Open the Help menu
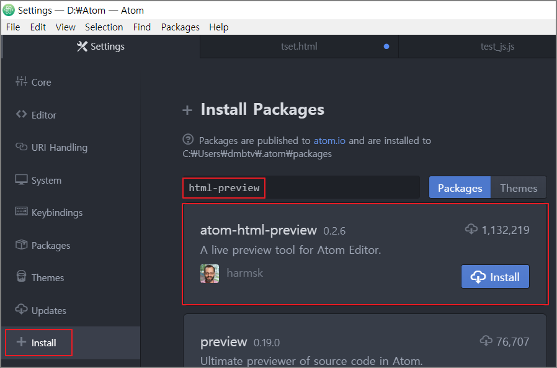 click(219, 27)
